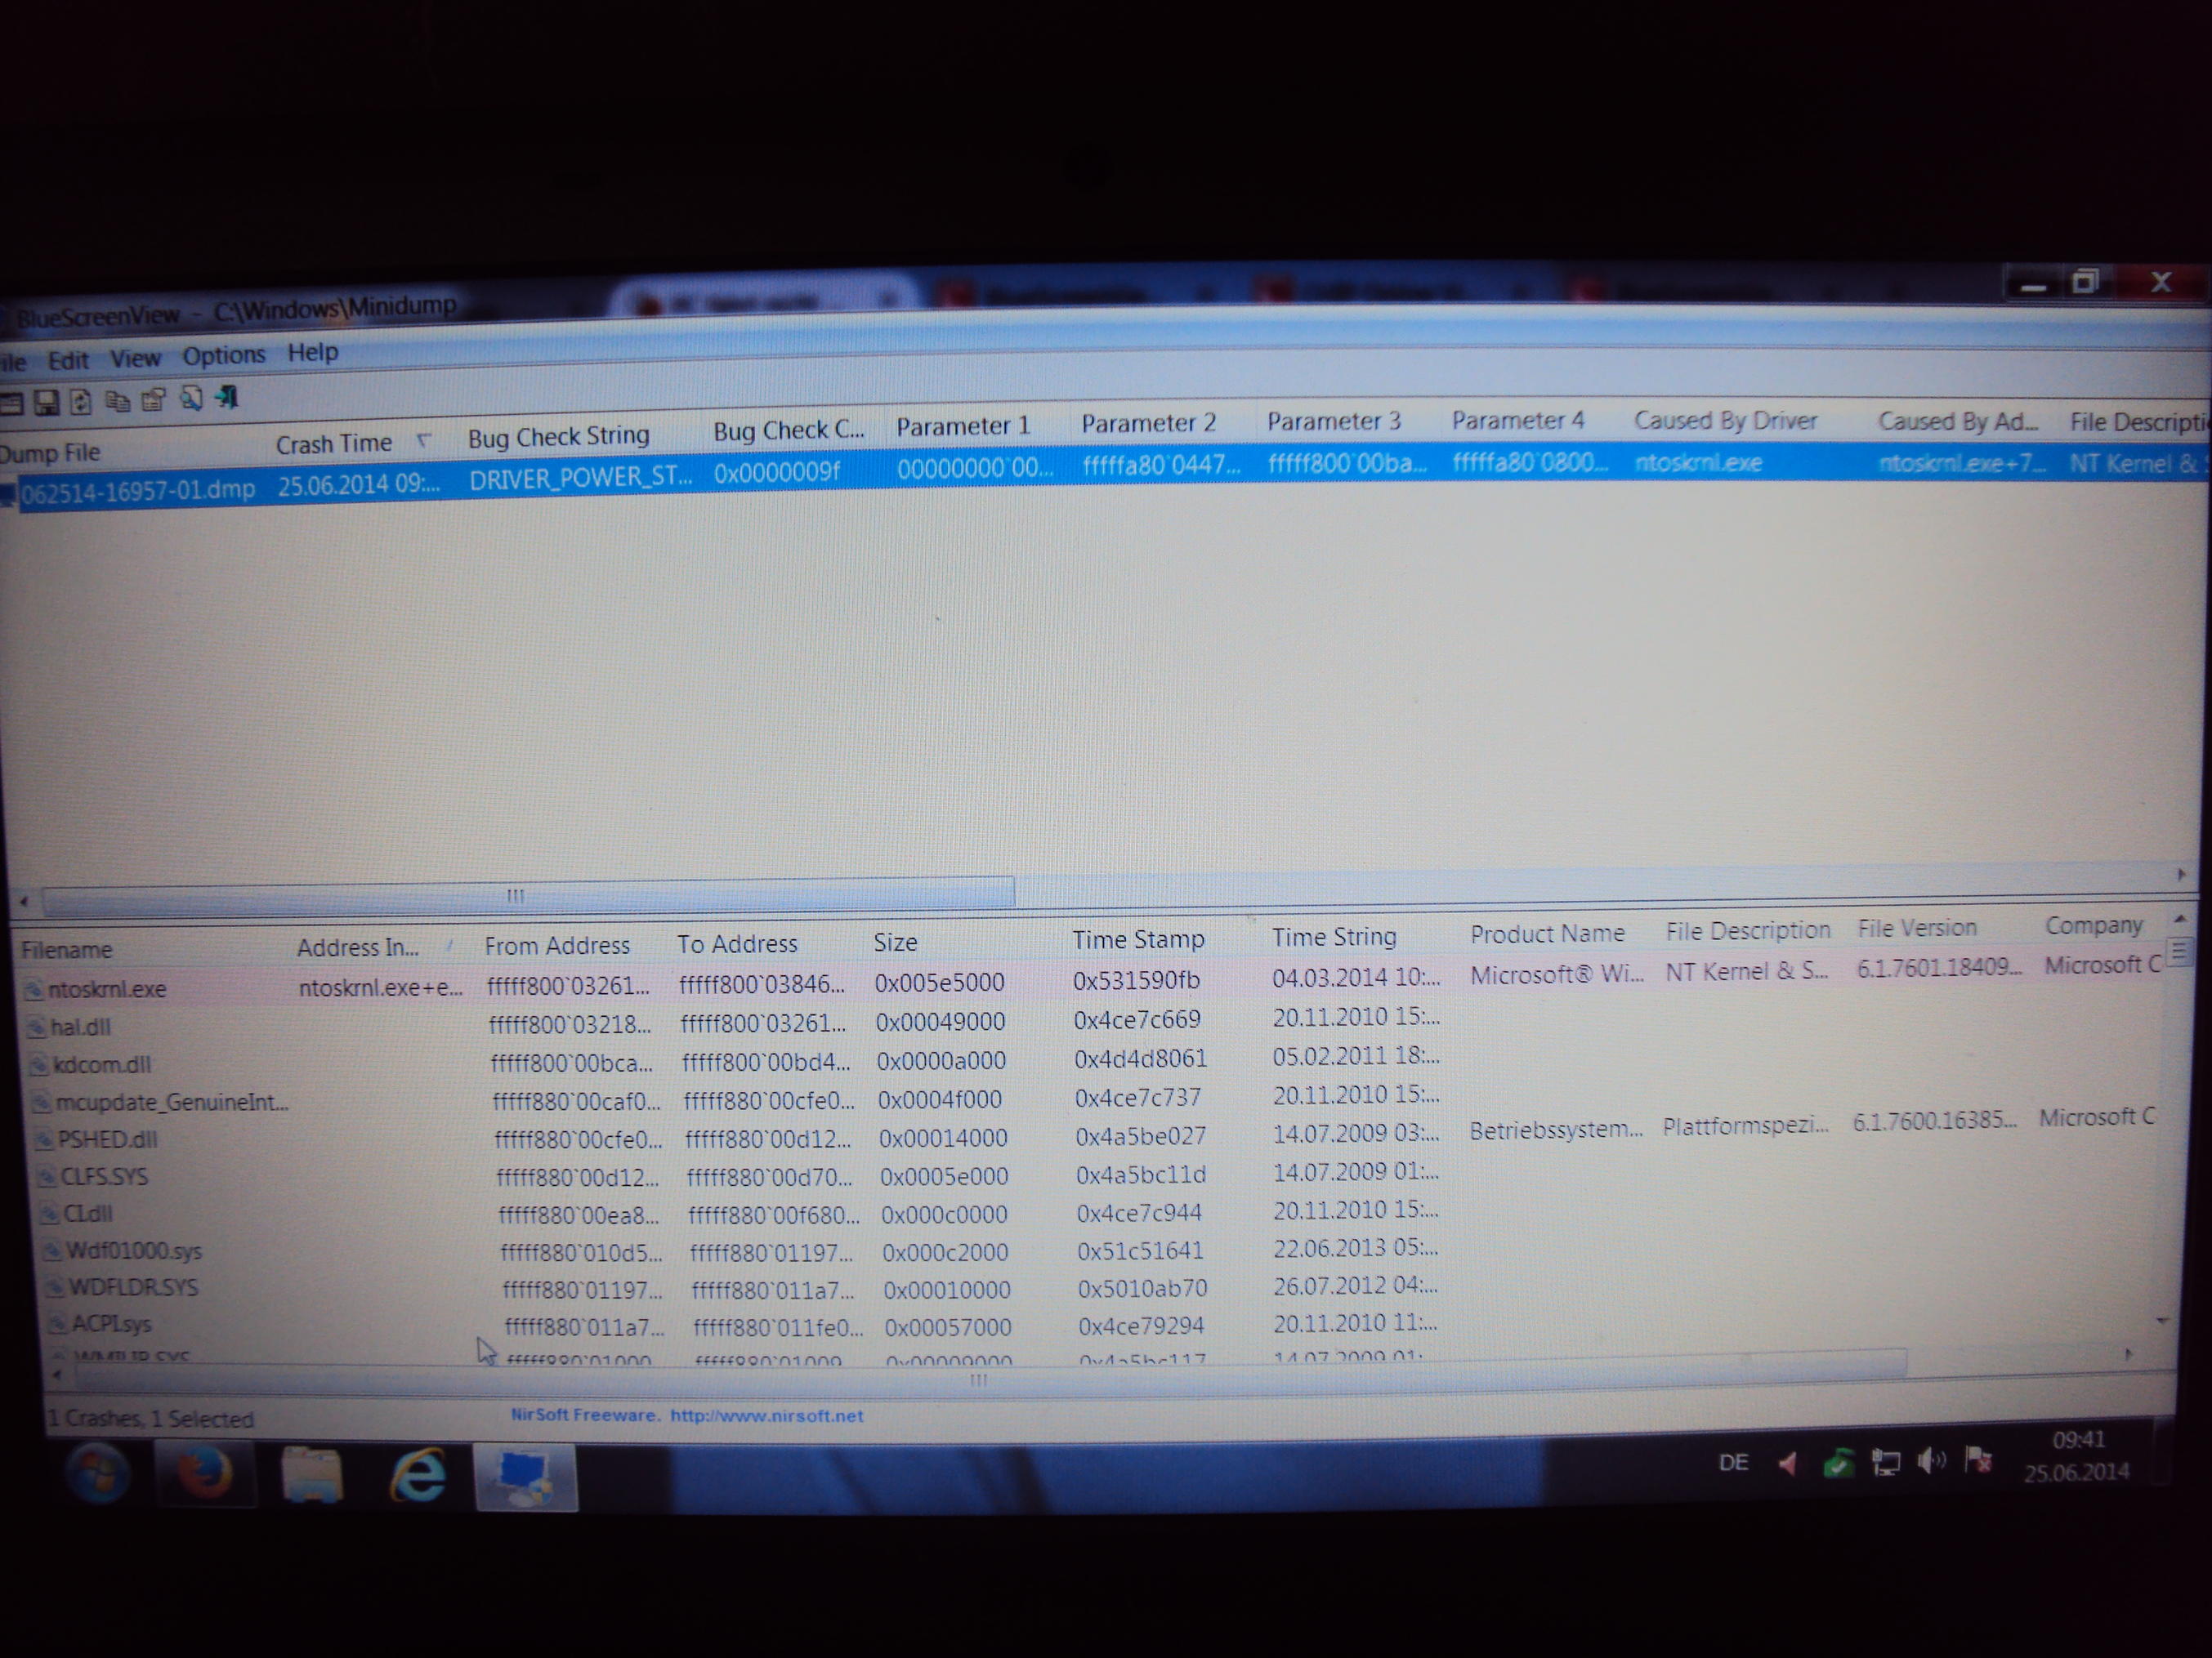Image resolution: width=2212 pixels, height=1658 pixels.
Task: Sort crash list by Crash Time column
Action: 334,443
